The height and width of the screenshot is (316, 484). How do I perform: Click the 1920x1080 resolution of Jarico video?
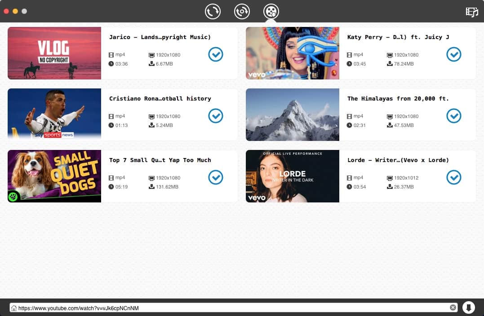(x=168, y=55)
